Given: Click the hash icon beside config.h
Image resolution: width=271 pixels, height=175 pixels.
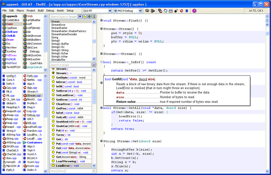Looking at the screenshot, I should pos(4,76).
